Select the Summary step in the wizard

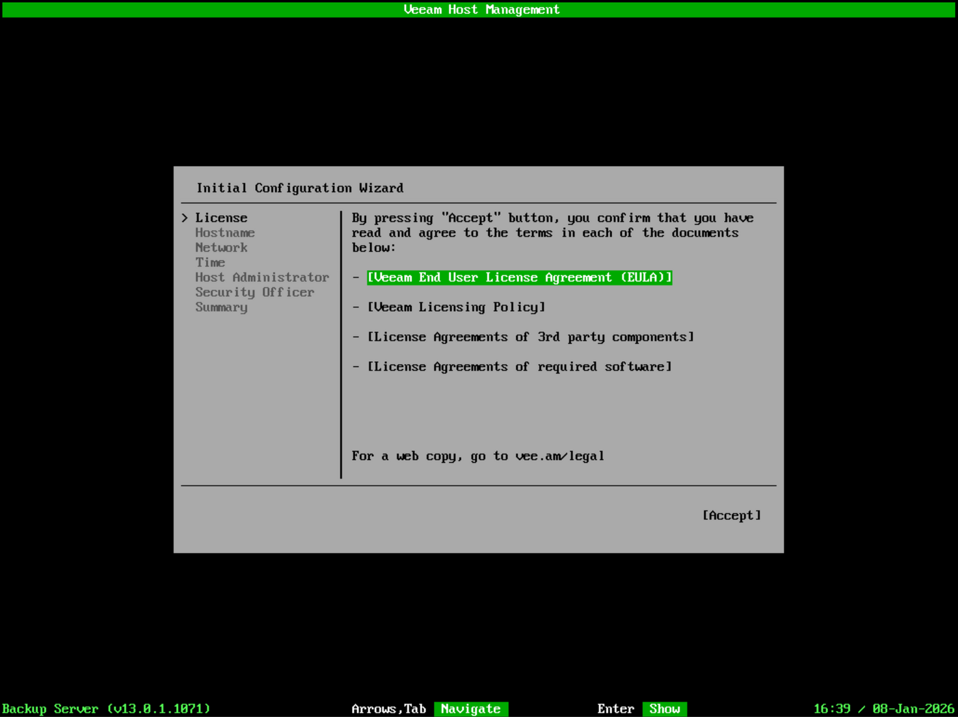point(221,307)
